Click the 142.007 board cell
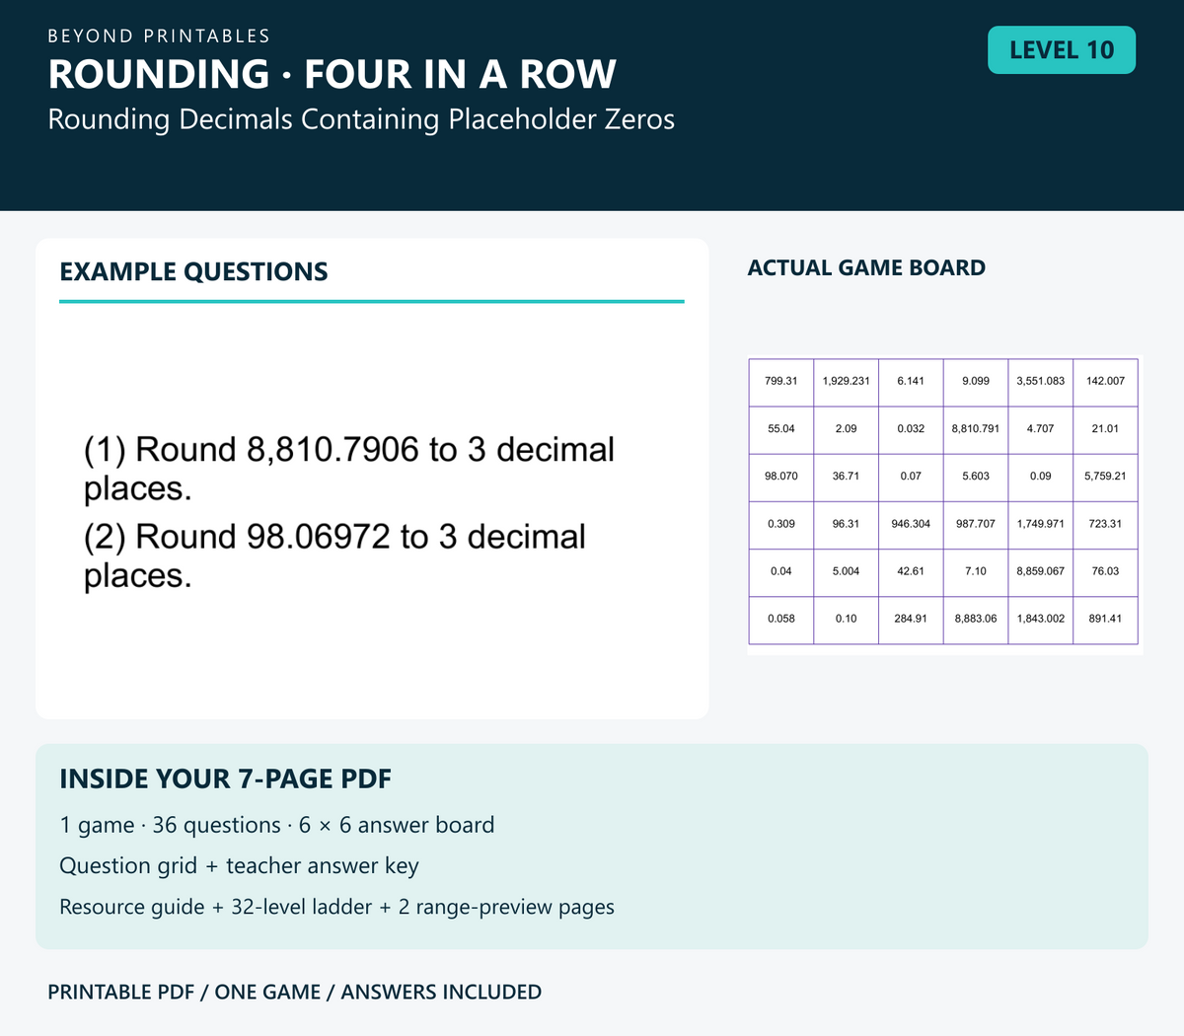 click(1105, 381)
